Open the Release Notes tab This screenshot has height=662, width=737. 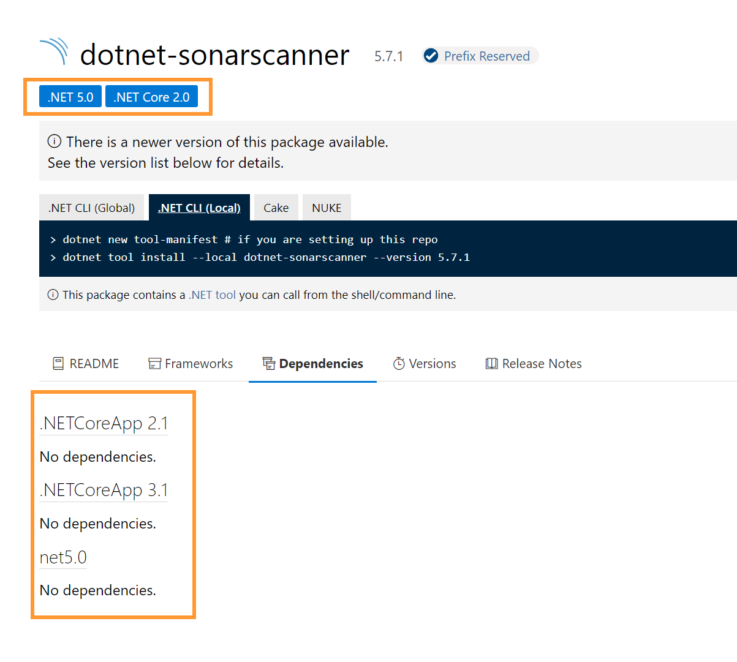(x=534, y=364)
